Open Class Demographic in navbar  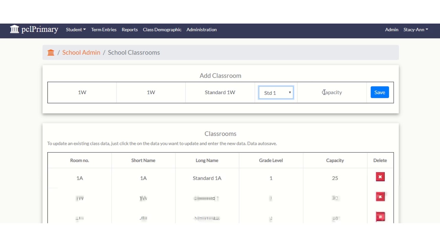pyautogui.click(x=162, y=30)
